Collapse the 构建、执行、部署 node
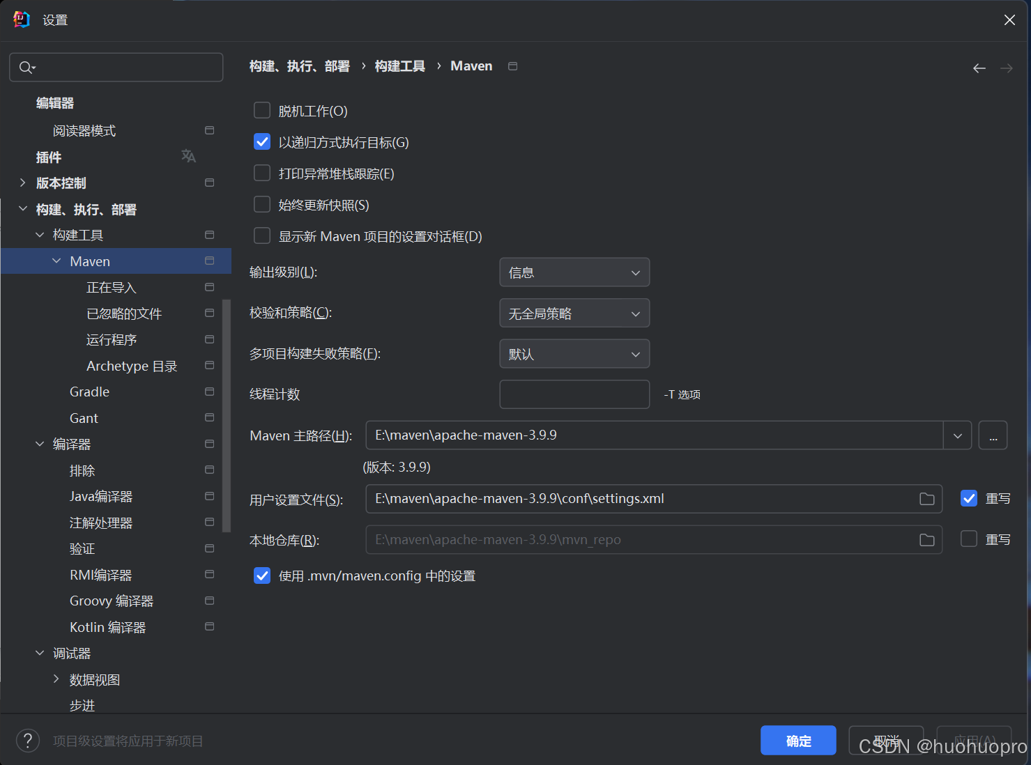The image size is (1031, 765). click(x=23, y=209)
